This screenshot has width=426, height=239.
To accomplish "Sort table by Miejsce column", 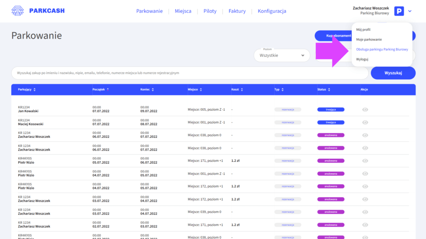I will [195, 90].
